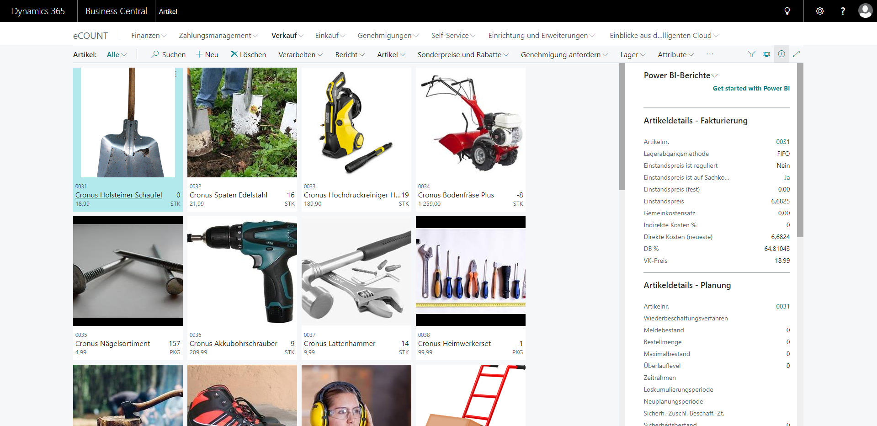
Task: Open the Einkauf menu
Action: pos(330,36)
